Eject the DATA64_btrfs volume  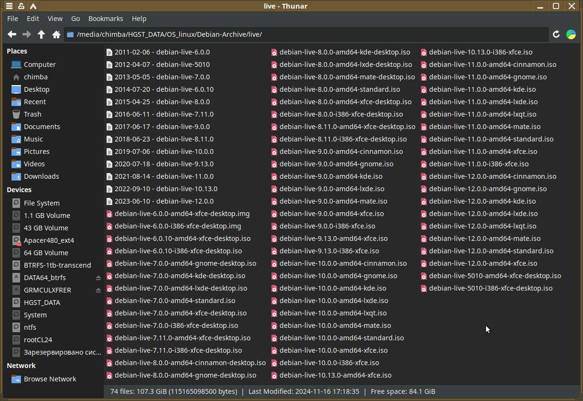(x=98, y=278)
